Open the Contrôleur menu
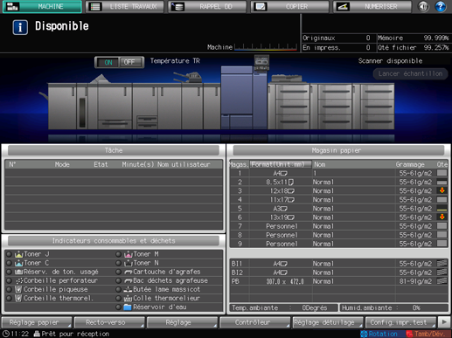 coord(254,322)
